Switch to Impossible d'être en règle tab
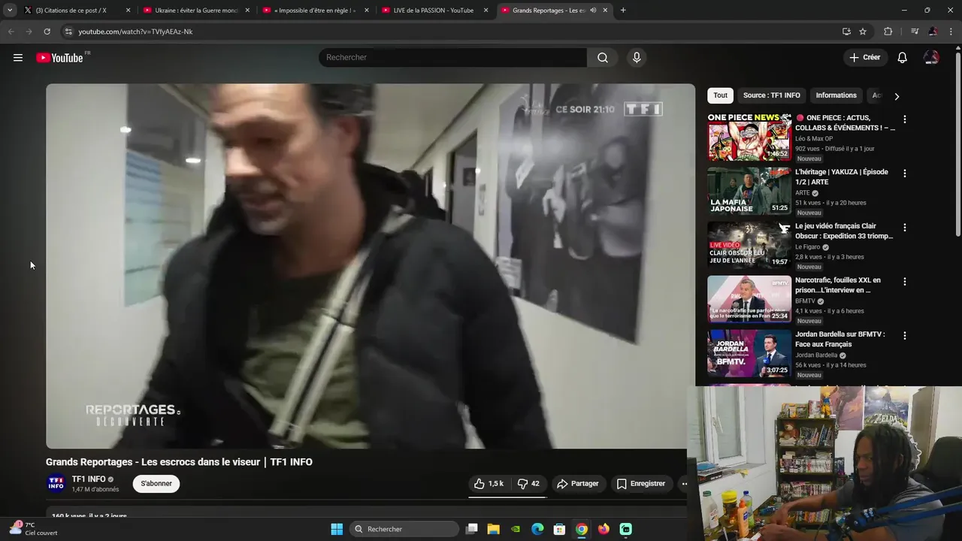 click(315, 11)
